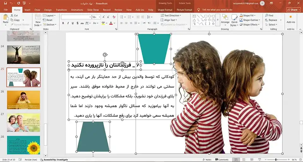Viewport: 303px width, 162px height.
Task: Apply text shadow
Action: [x=78, y=23]
